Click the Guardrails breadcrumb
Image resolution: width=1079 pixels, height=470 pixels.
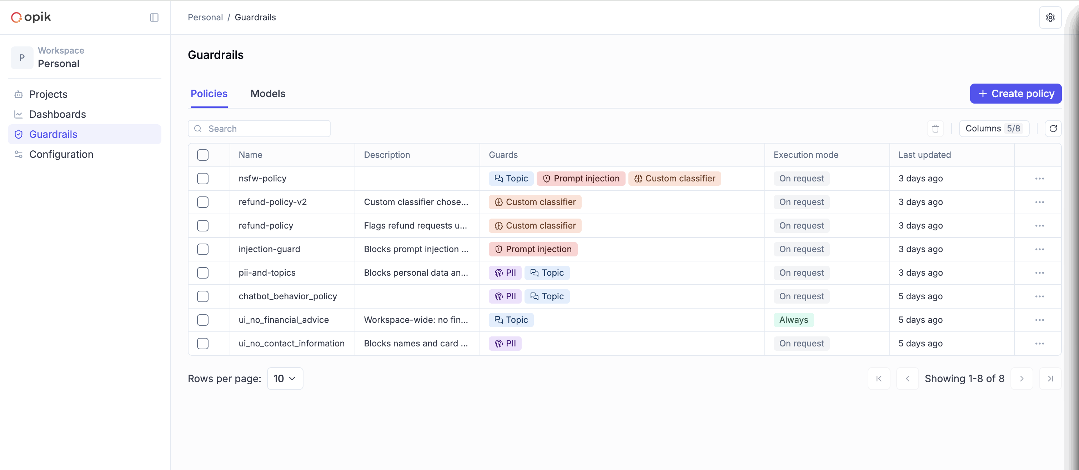[255, 17]
